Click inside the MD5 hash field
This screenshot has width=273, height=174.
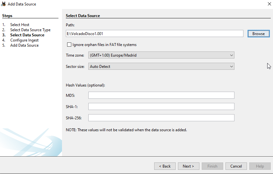[161, 95]
